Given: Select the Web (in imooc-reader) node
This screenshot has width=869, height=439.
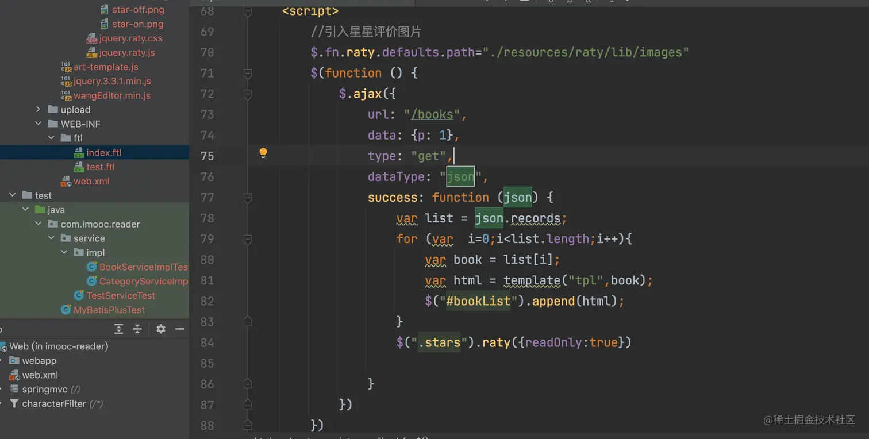Looking at the screenshot, I should pos(59,346).
